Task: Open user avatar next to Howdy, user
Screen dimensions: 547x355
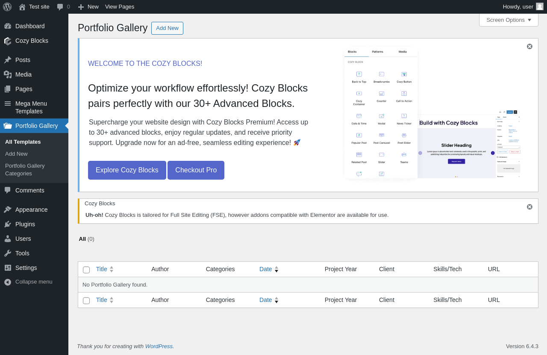Action: (x=540, y=6)
